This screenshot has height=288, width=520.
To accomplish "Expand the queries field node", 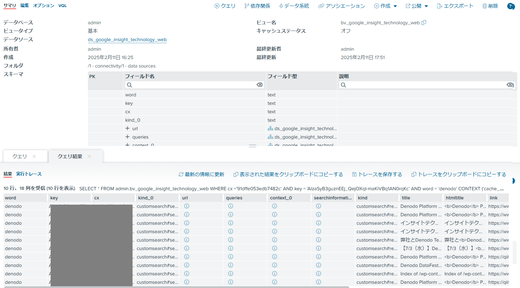I will pyautogui.click(x=127, y=137).
